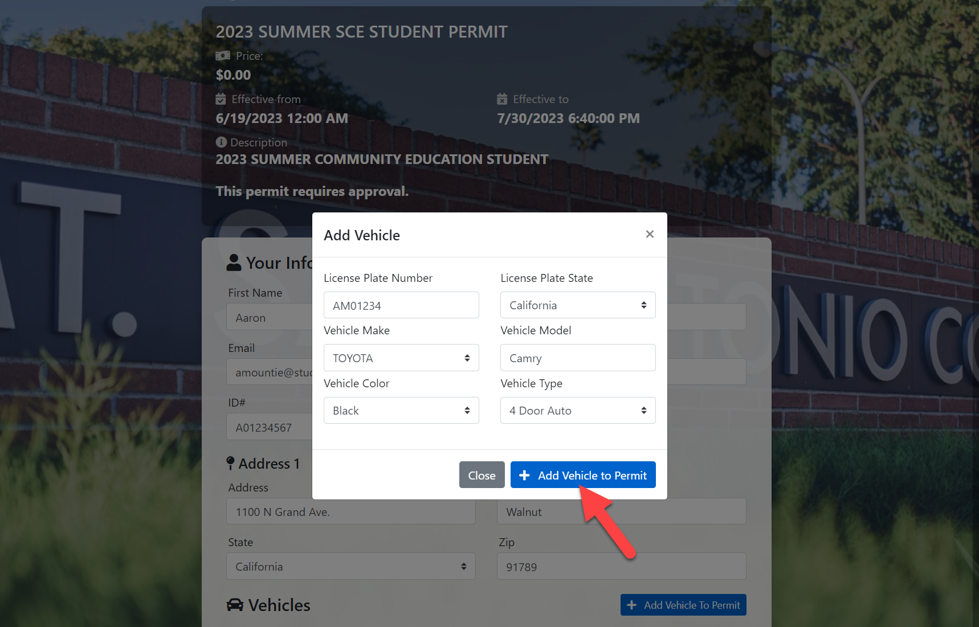Expand the address State dropdown showing California

point(351,566)
